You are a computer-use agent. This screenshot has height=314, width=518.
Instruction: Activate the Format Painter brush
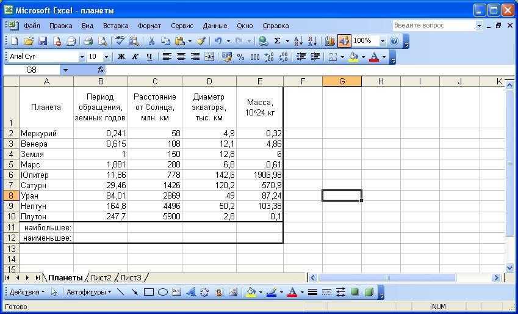click(x=201, y=41)
